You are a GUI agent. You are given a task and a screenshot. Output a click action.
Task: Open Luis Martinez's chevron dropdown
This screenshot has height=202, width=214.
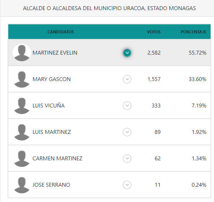click(127, 132)
